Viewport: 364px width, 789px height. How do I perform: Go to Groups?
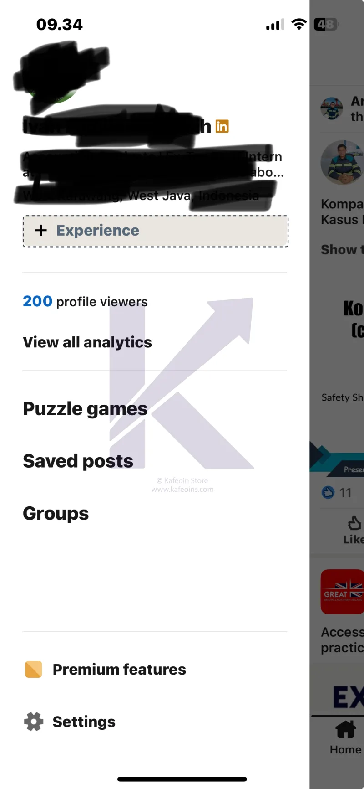pyautogui.click(x=56, y=514)
